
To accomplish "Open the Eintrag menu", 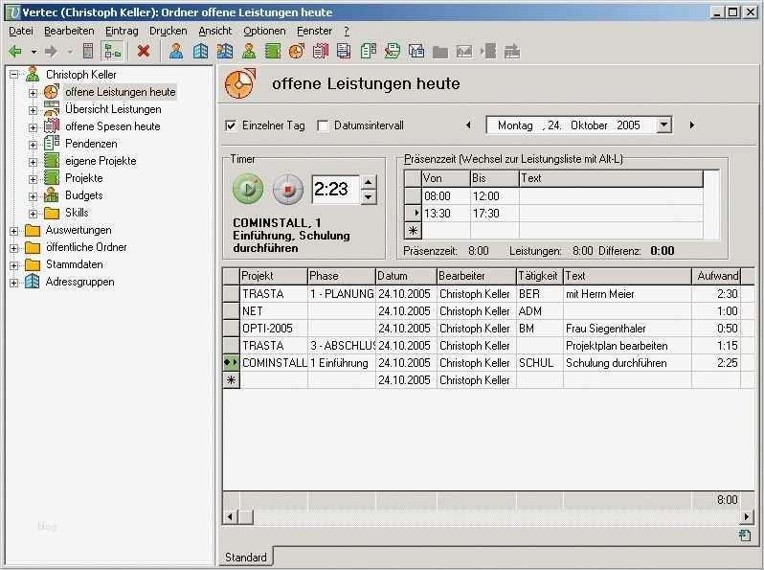I will [x=122, y=31].
